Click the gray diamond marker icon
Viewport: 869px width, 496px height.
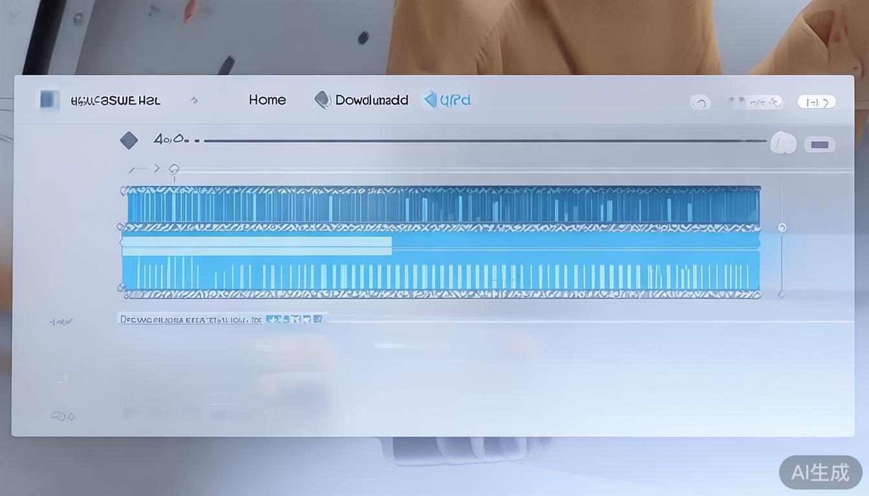pyautogui.click(x=129, y=140)
